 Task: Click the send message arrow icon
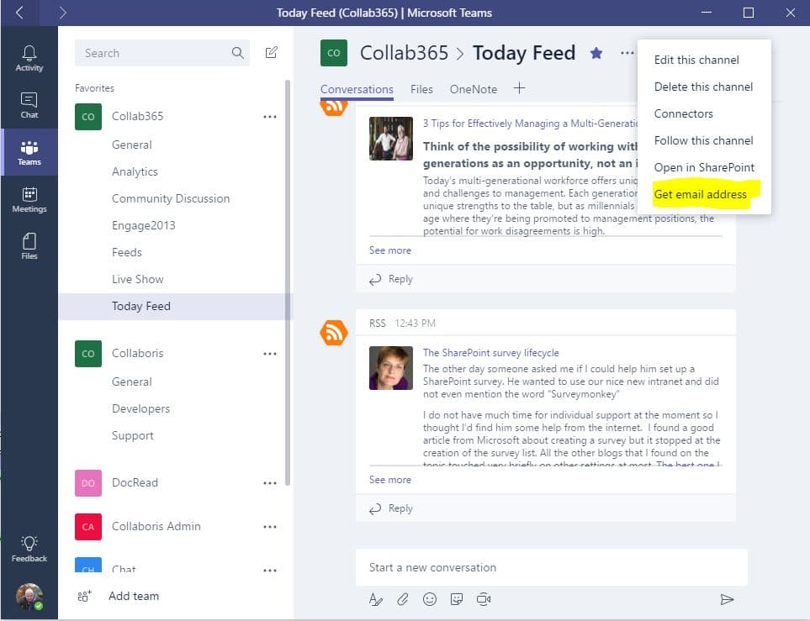pos(727,599)
